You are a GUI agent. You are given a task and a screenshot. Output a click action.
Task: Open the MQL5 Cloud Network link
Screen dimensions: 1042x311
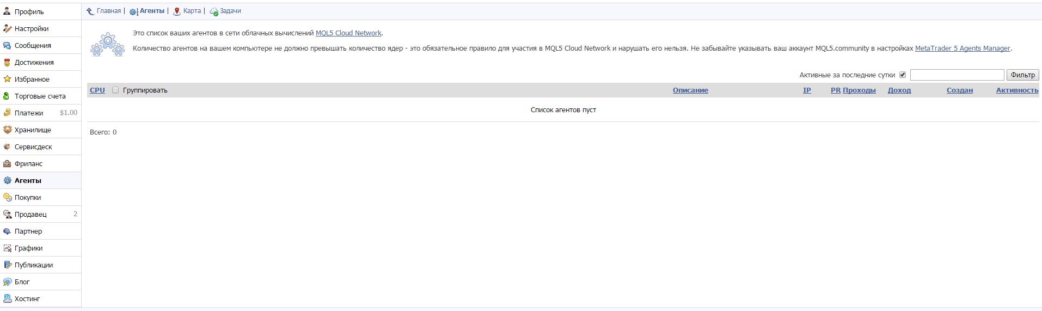348,33
